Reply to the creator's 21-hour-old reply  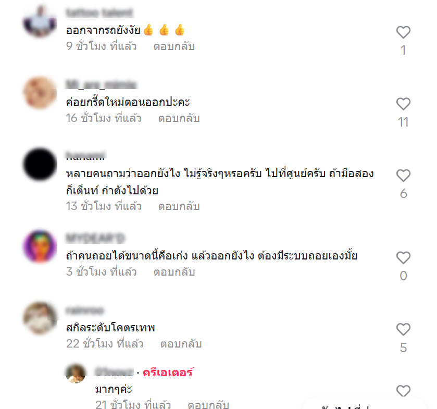coord(208,404)
